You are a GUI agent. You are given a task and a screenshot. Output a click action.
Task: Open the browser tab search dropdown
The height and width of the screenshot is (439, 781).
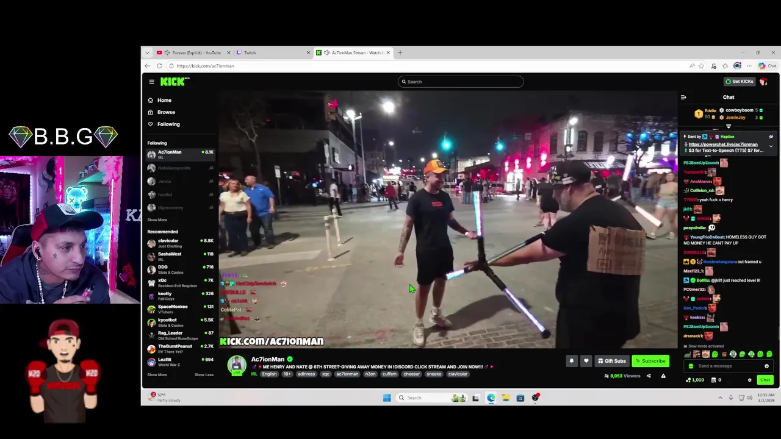[147, 53]
